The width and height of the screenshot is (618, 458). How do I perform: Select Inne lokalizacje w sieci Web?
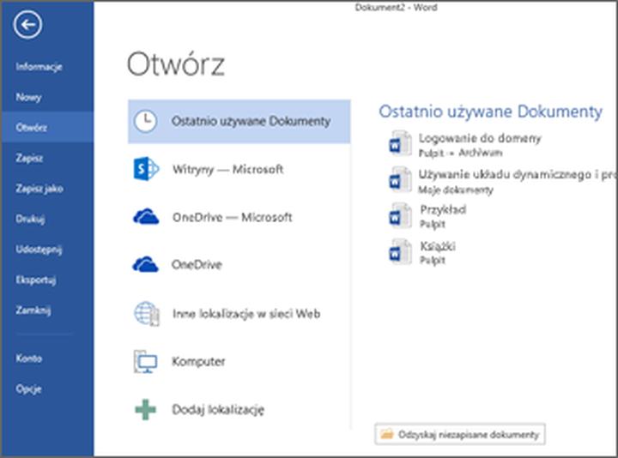click(x=246, y=314)
